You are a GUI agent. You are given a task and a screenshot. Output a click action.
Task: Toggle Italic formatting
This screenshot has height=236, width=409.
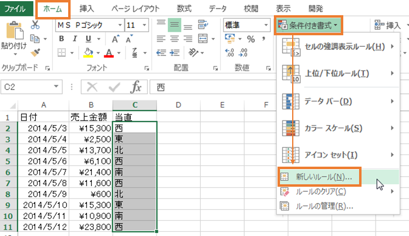tap(75, 39)
